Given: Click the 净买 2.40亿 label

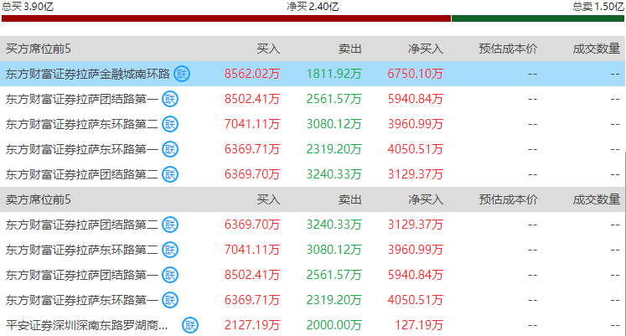Looking at the screenshot, I should click(313, 7).
